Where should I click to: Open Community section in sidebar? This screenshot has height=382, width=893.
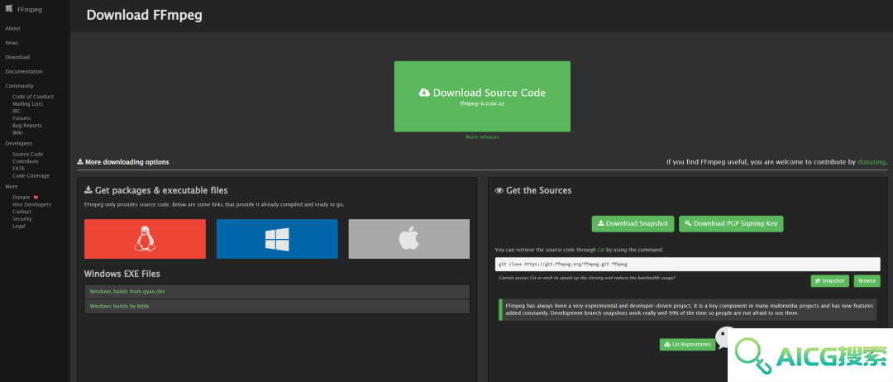click(x=19, y=86)
